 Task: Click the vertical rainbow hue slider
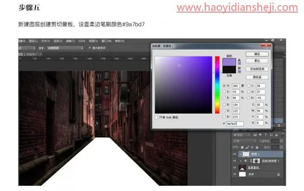click(x=217, y=85)
